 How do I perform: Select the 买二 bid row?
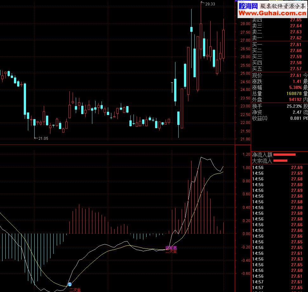[x=280, y=51]
